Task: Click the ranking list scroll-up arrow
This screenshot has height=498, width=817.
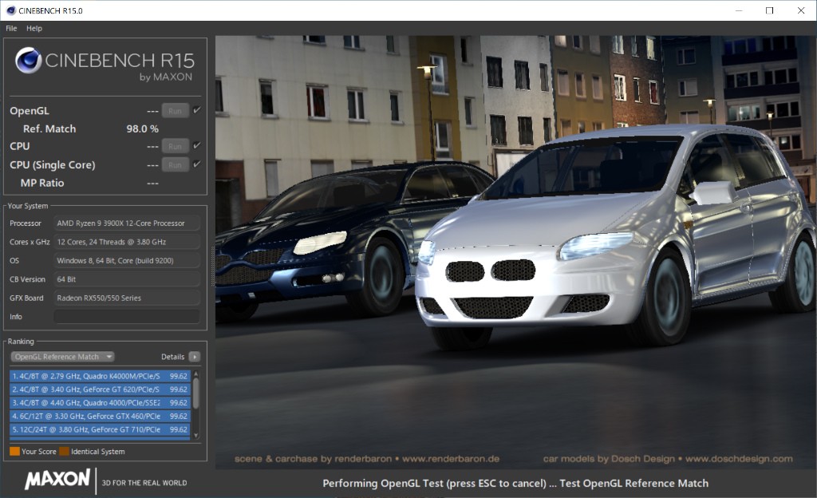Action: coord(196,373)
